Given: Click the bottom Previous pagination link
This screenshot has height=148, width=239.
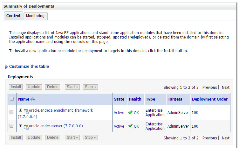Looking at the screenshot, I should [209, 138].
